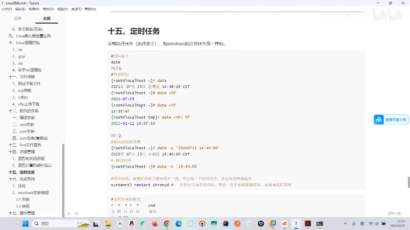Open the 文件(F) menu
The image size is (410, 230).
click(x=7, y=9)
